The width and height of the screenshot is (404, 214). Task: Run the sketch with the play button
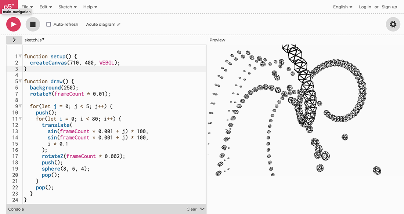13,24
